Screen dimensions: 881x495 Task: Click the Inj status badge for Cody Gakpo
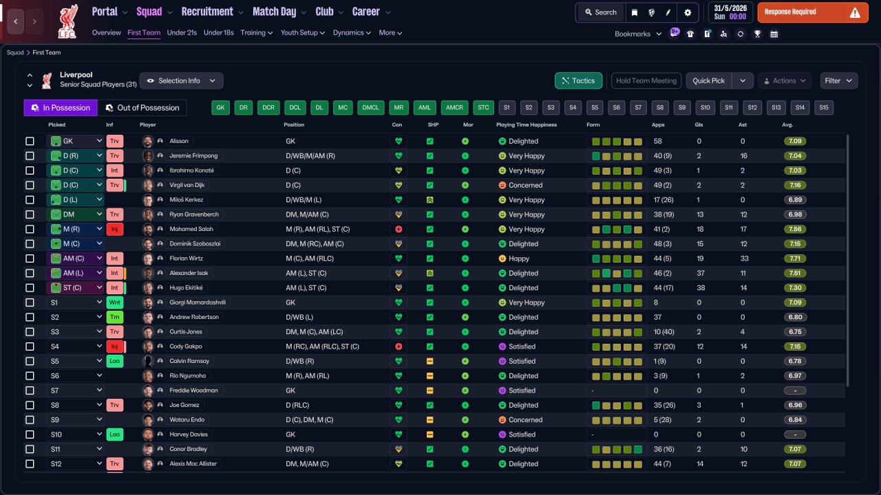[x=114, y=346]
